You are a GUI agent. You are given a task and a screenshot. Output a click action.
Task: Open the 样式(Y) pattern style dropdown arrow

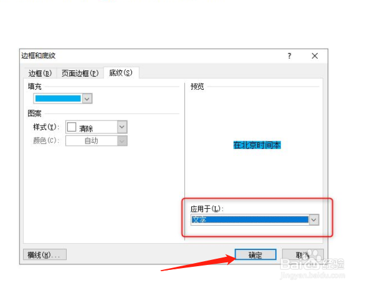122,127
